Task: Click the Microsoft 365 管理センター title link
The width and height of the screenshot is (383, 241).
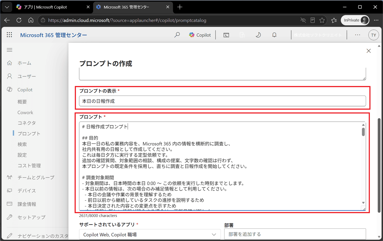Action: [x=54, y=35]
